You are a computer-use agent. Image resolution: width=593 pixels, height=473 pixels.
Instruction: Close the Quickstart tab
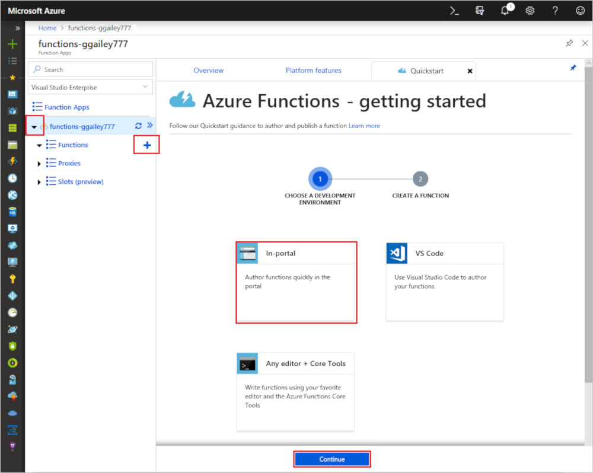click(470, 71)
